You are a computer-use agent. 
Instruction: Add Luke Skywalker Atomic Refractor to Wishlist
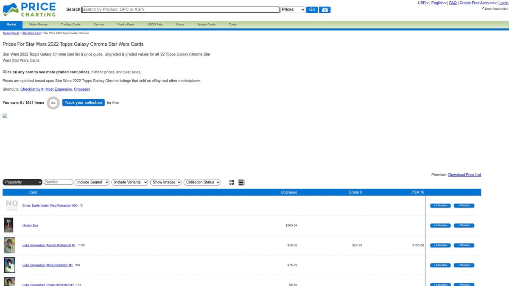click(464, 245)
